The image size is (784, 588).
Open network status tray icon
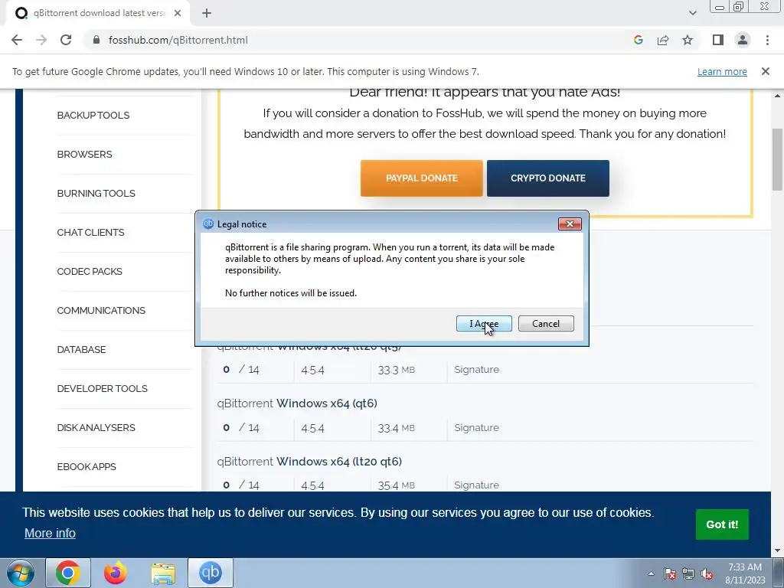(688, 573)
